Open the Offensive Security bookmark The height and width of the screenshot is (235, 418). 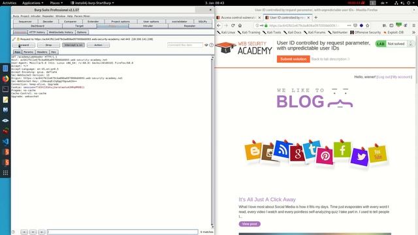[365, 32]
